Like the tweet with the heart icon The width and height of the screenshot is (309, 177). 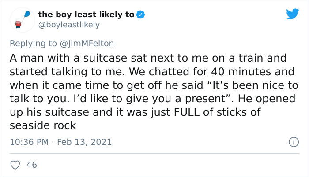pyautogui.click(x=15, y=165)
